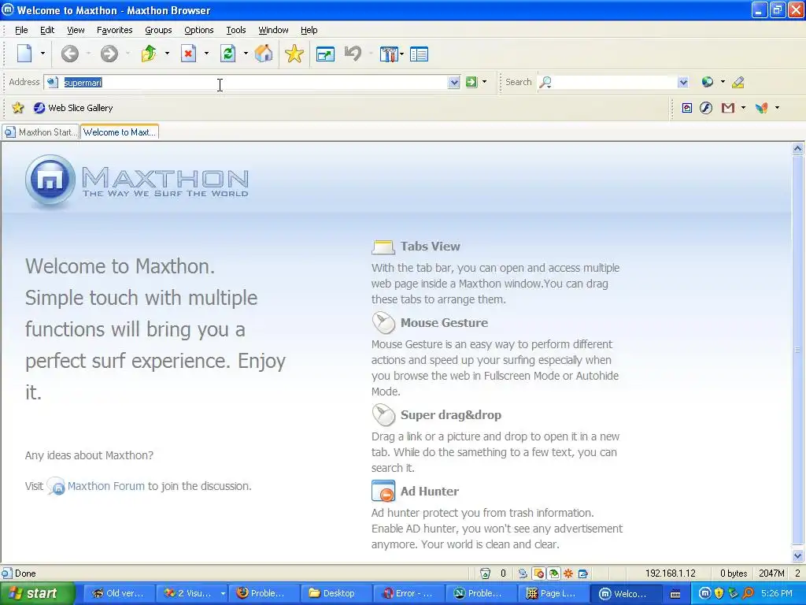This screenshot has height=605, width=806.
Task: Click the Maxthon tray icon in system tray
Action: [704, 593]
